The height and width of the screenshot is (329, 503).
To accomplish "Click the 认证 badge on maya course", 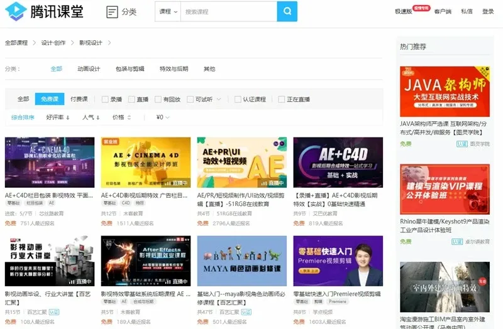I will click(x=246, y=311).
